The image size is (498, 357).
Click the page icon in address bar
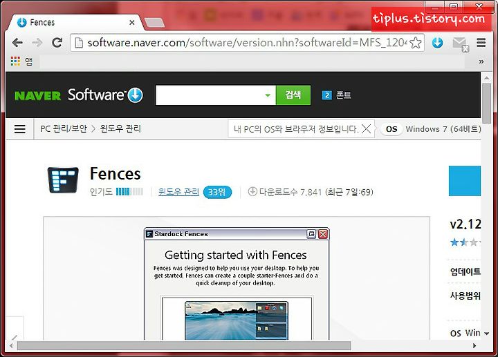click(79, 43)
